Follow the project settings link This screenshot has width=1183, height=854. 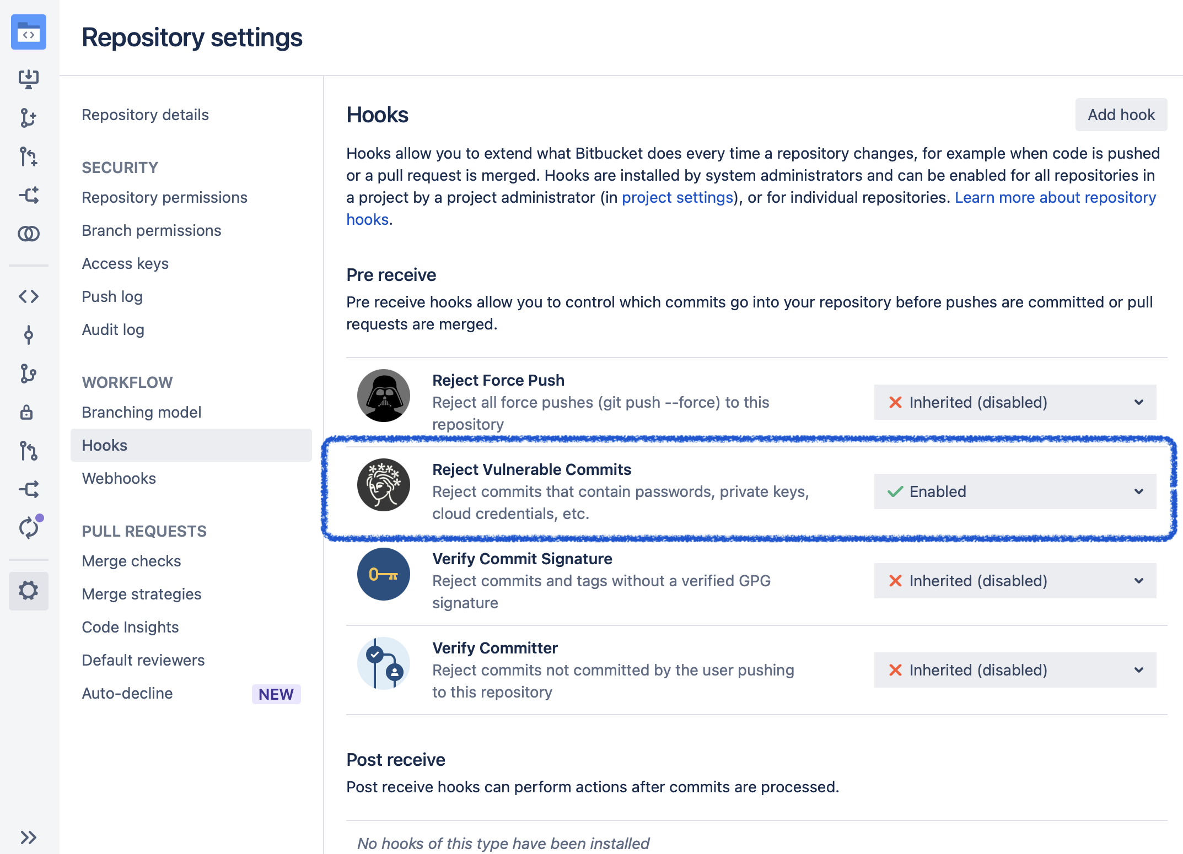677,197
